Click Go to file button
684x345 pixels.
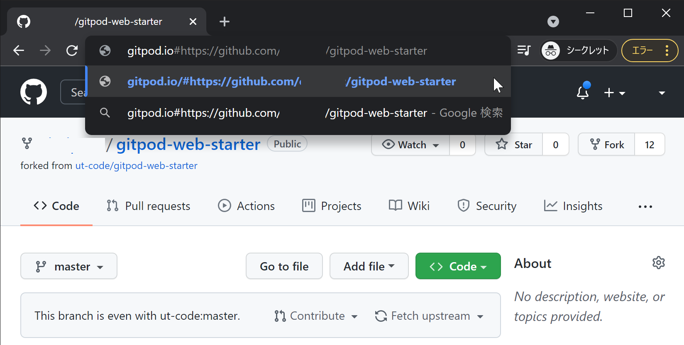pyautogui.click(x=284, y=266)
